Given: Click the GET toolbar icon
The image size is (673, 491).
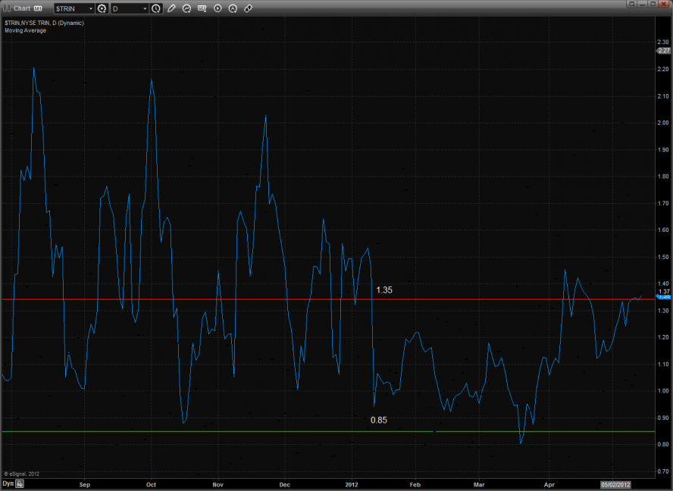Looking at the screenshot, I should coord(202,8).
